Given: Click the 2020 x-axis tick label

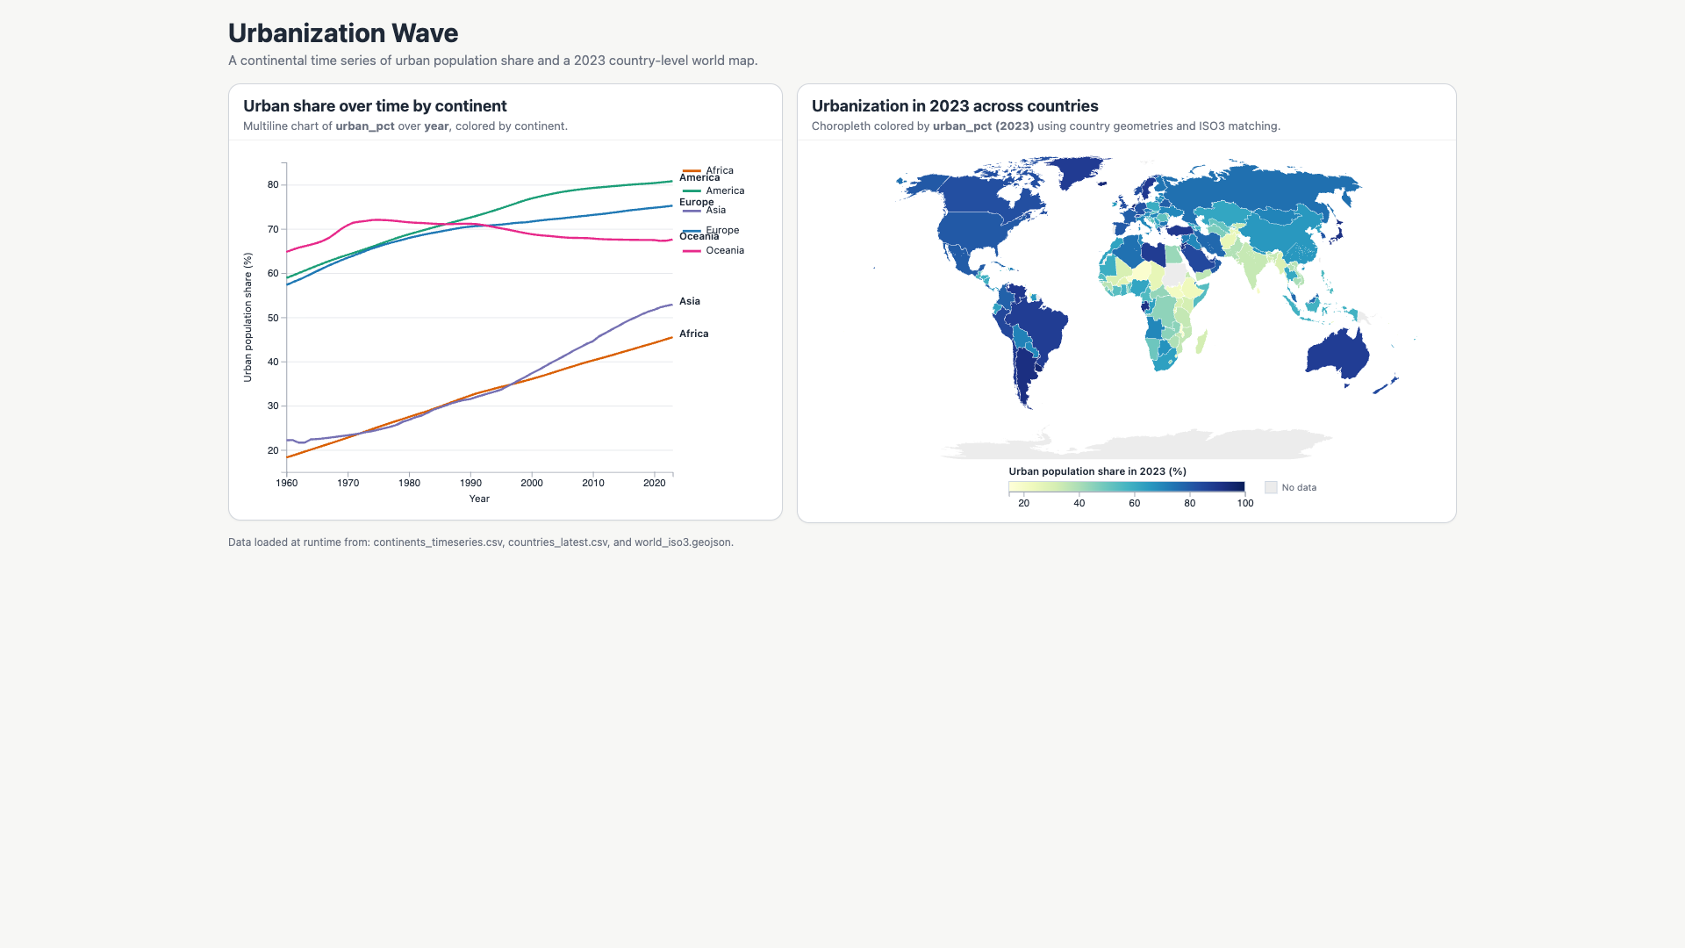Looking at the screenshot, I should (x=654, y=483).
